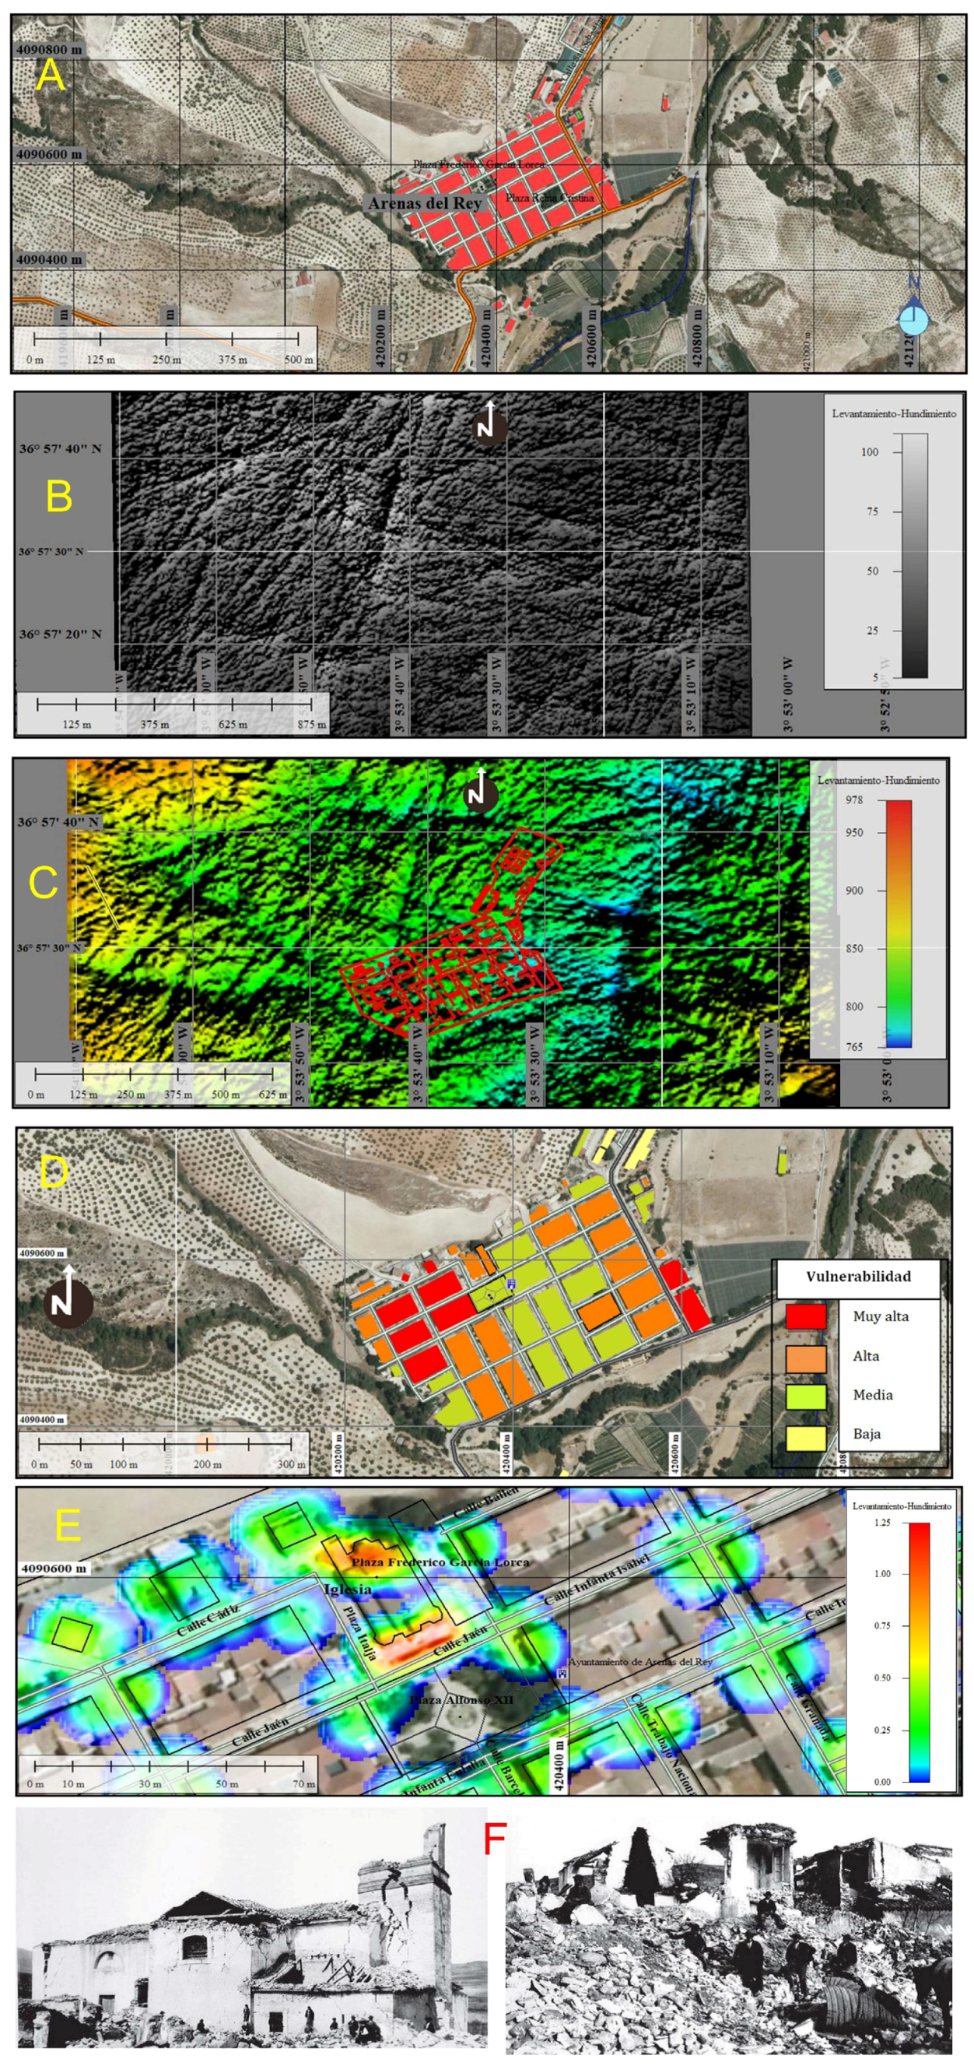Select the red panel label F

(x=495, y=1839)
